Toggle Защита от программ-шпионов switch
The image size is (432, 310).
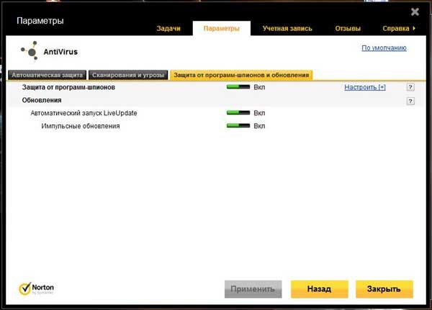point(238,87)
